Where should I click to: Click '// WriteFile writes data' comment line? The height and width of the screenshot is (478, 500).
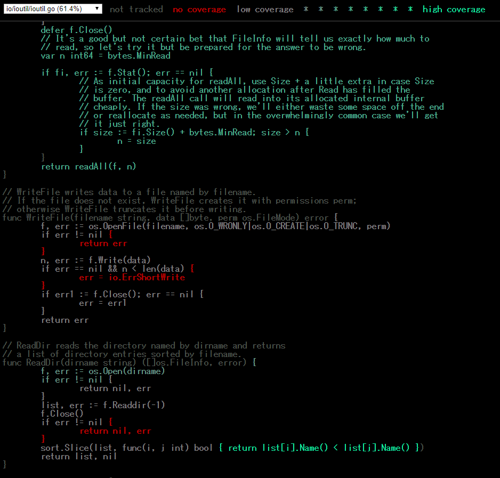click(x=129, y=192)
